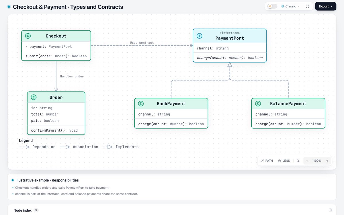This screenshot has height=215, width=344.
Task: Click the class icon on Checkout node
Action: (28, 36)
